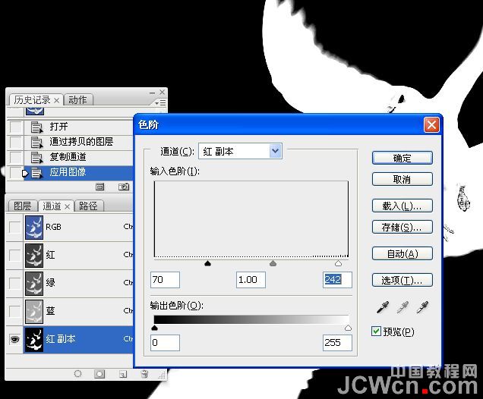Select the 红 channel thumbnail
Viewport: 483px width, 399px height.
point(34,255)
